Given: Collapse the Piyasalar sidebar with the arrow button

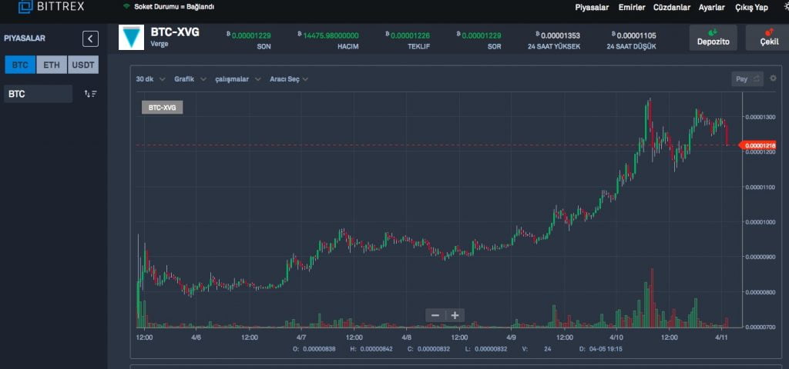Looking at the screenshot, I should (91, 38).
